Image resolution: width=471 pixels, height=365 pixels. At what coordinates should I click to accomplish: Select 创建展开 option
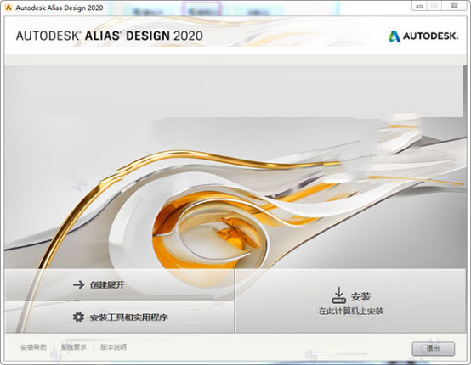(119, 284)
